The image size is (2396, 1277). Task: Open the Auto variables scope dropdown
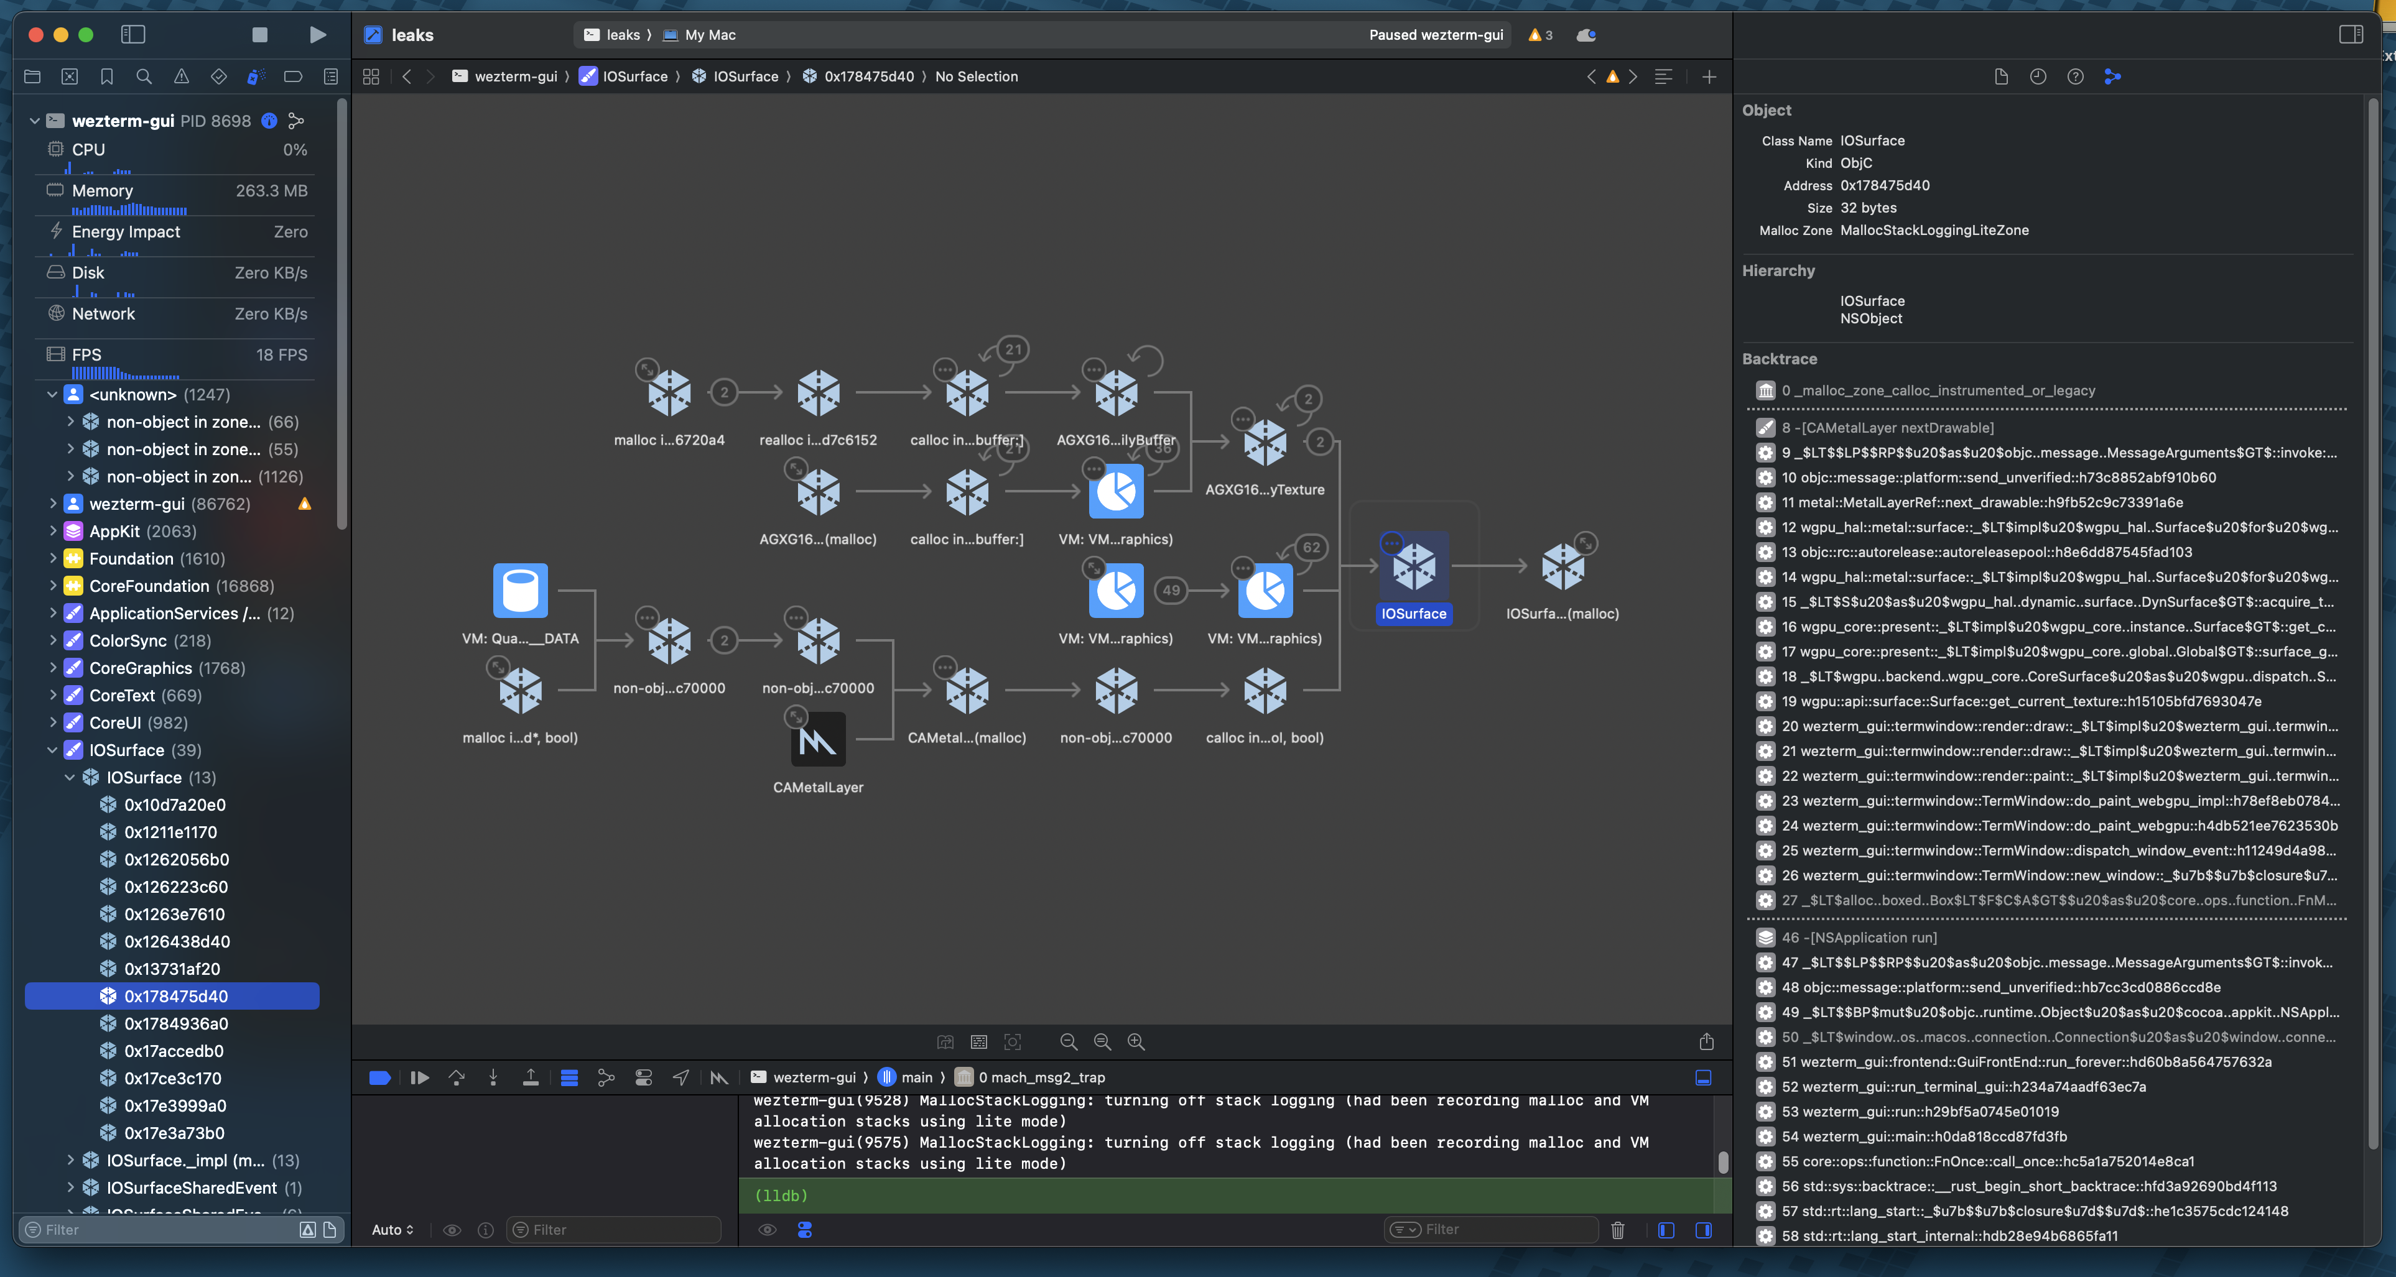[x=392, y=1230]
